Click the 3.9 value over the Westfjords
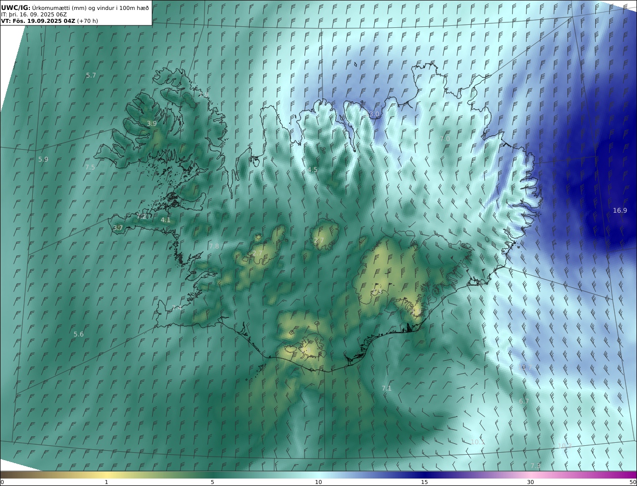Image resolution: width=637 pixels, height=486 pixels. click(x=152, y=123)
